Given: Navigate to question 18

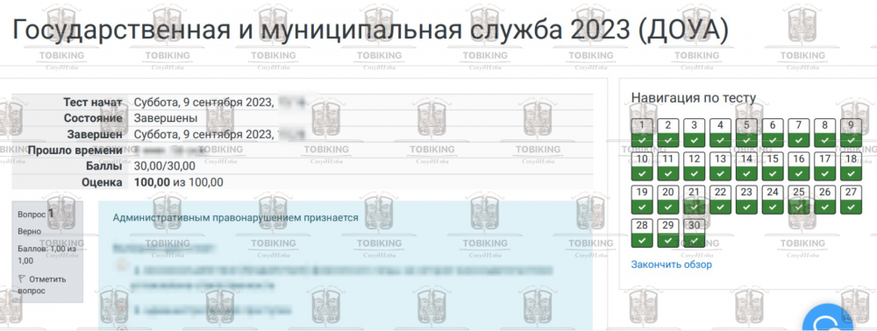Looking at the screenshot, I should click(851, 165).
